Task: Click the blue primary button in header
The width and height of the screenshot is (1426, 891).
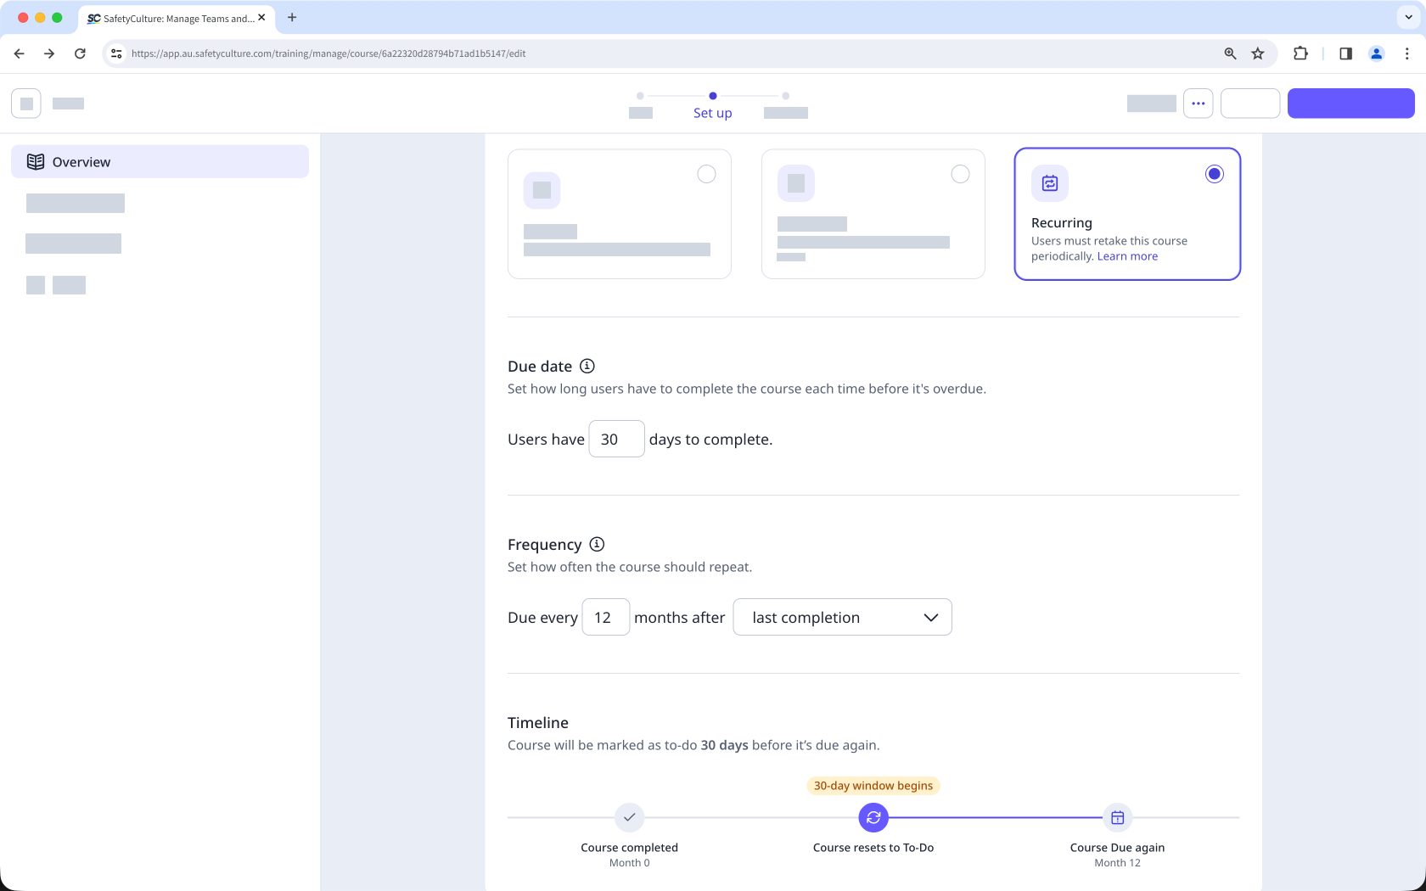Action: click(1351, 104)
